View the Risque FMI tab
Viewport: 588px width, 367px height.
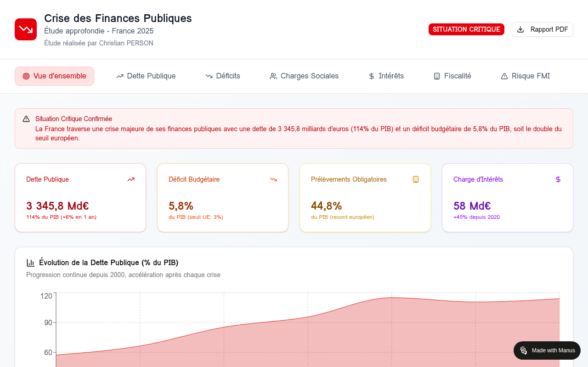(525, 76)
